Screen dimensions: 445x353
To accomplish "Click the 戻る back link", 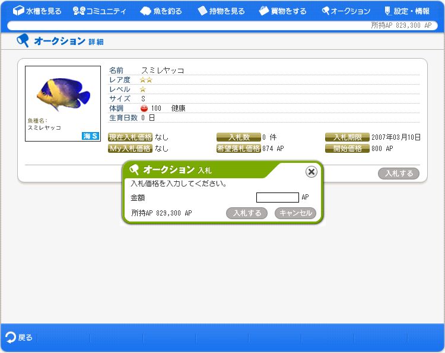I will (x=26, y=338).
